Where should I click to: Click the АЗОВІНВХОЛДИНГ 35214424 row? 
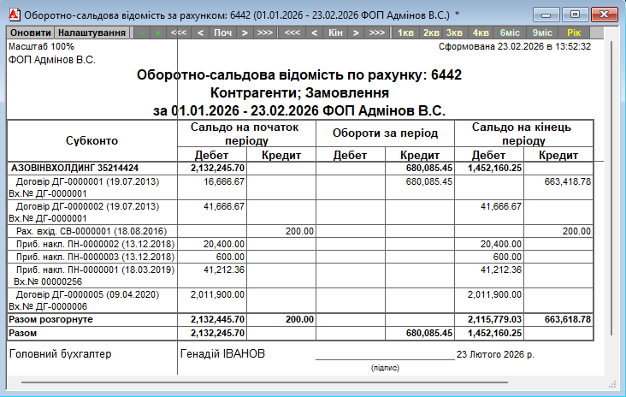point(75,169)
